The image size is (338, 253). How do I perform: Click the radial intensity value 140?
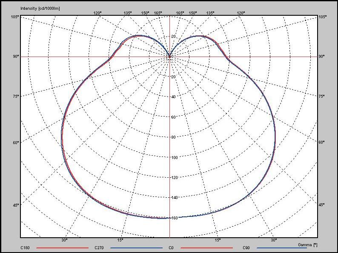(174, 197)
